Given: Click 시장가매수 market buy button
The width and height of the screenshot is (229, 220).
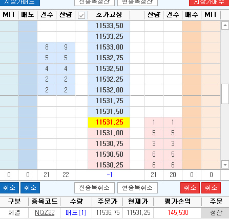Looking at the screenshot, I should (x=209, y=3).
